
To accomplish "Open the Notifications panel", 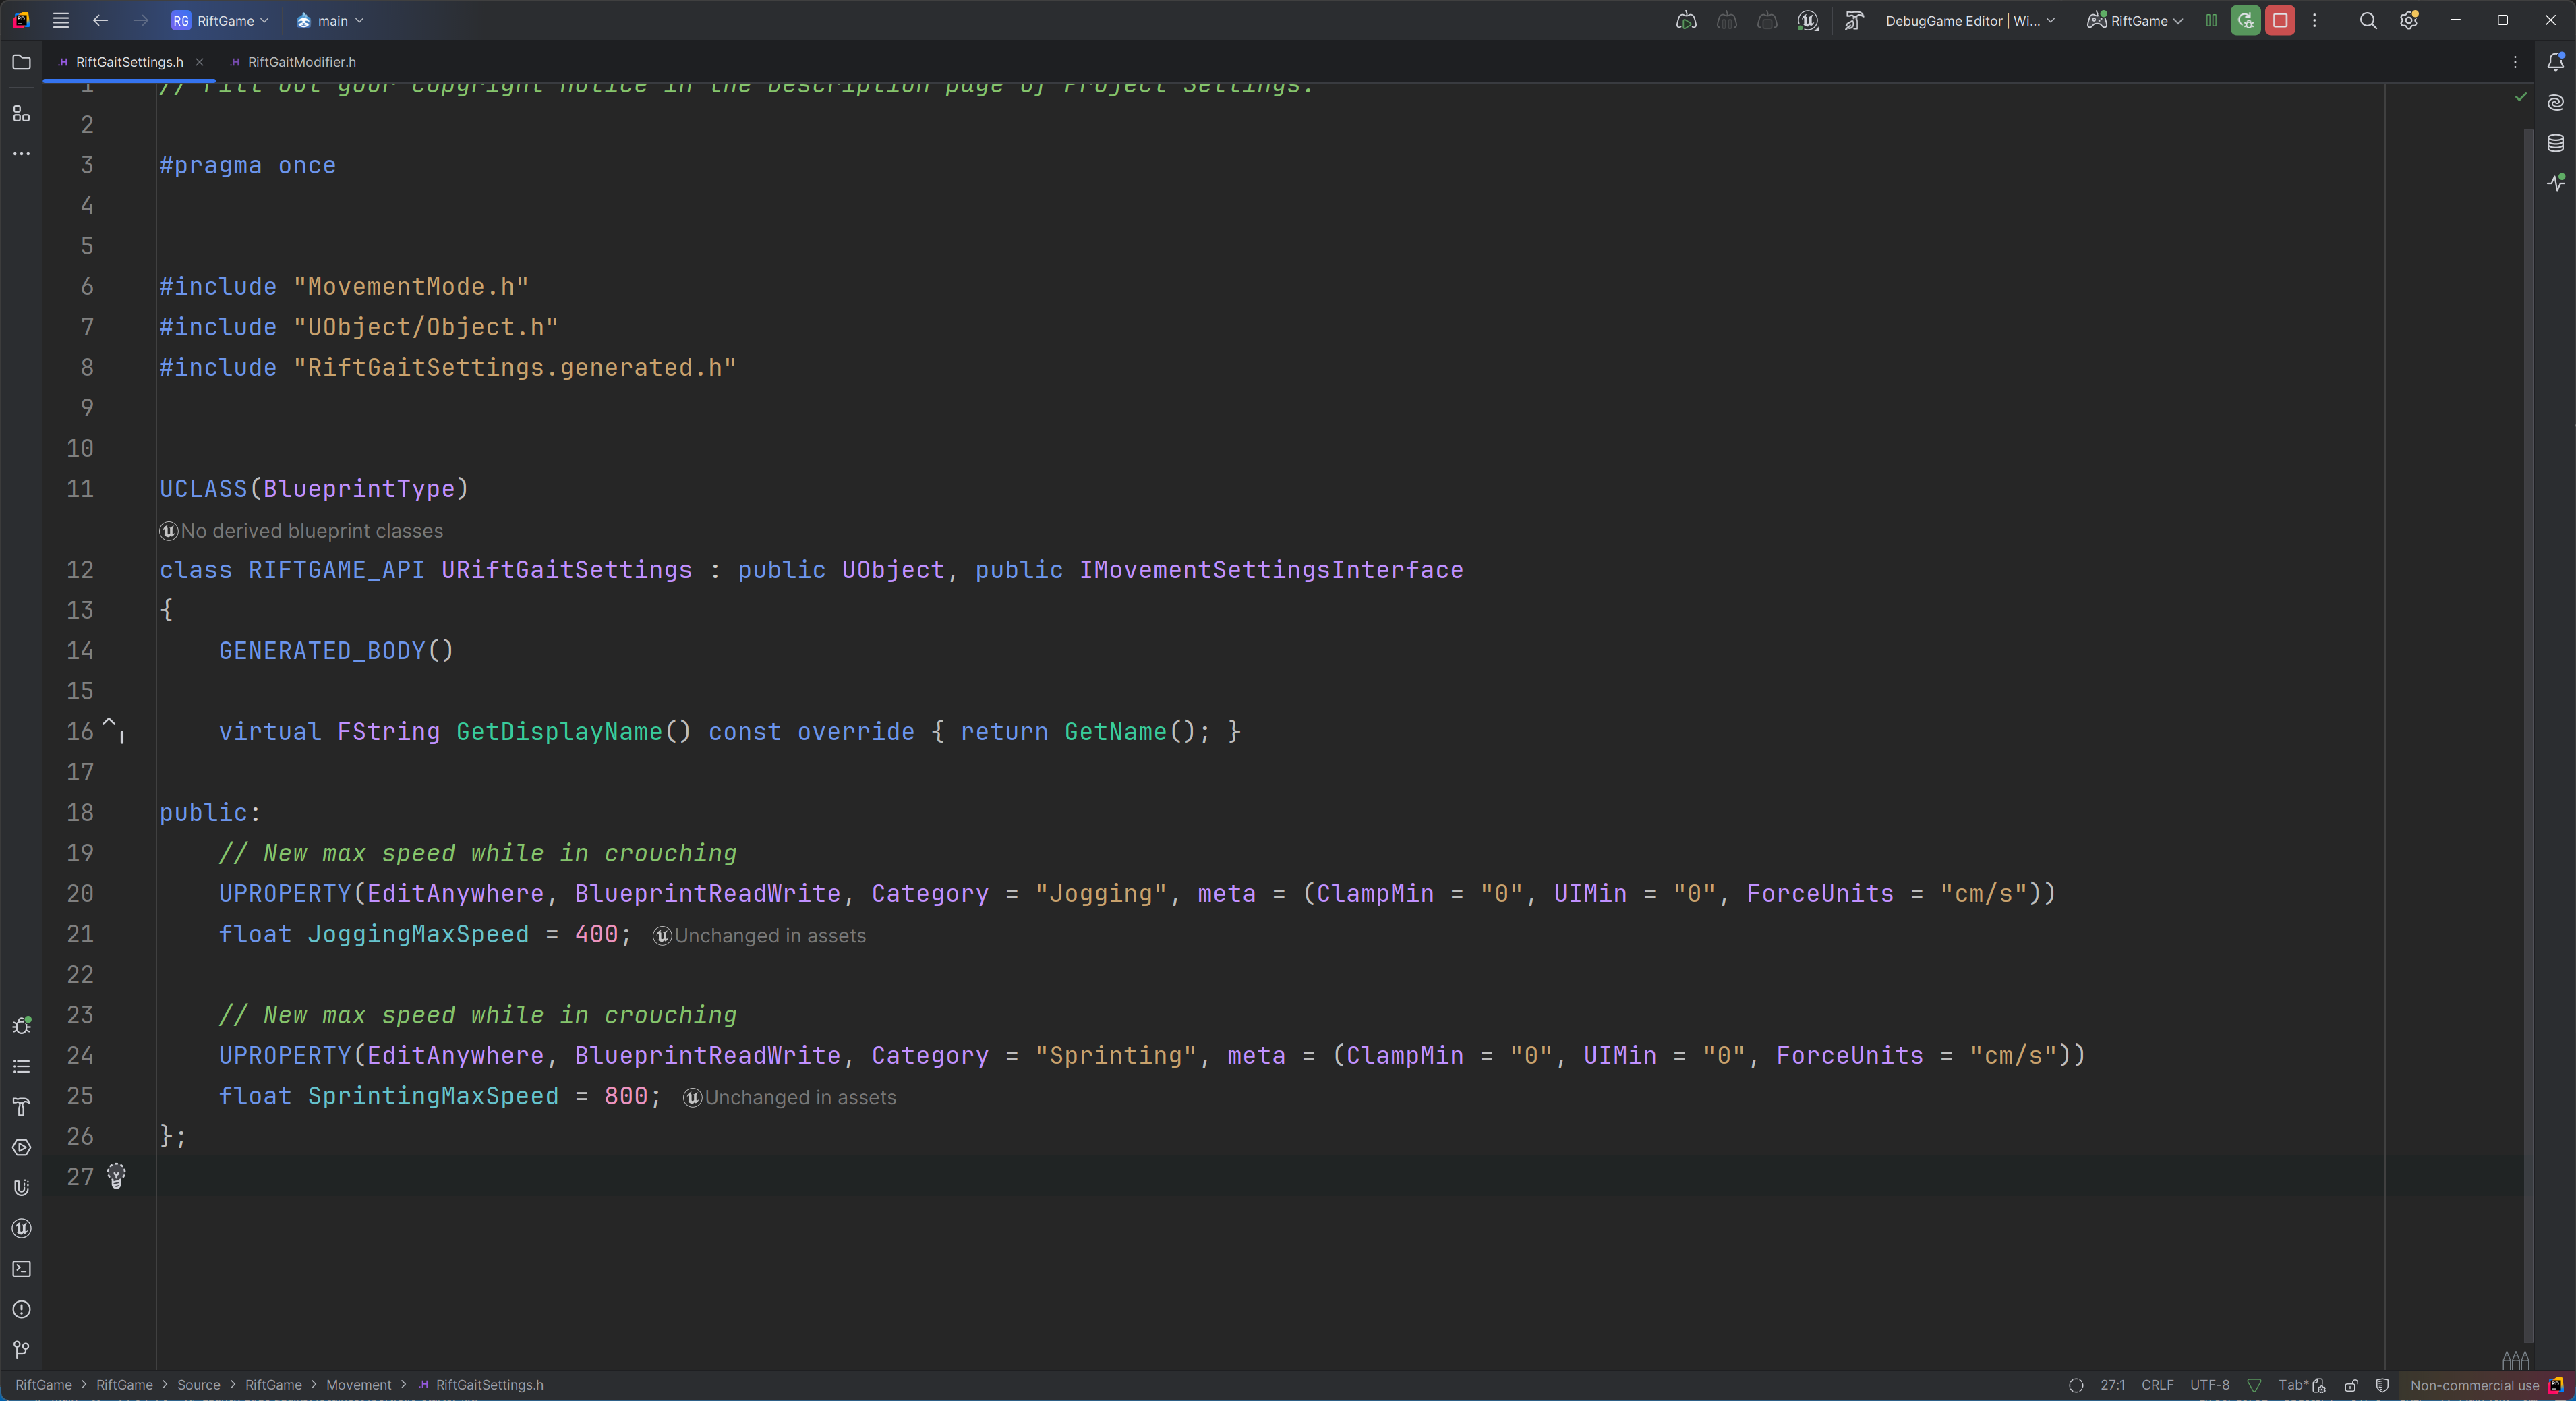I will pos(2555,62).
